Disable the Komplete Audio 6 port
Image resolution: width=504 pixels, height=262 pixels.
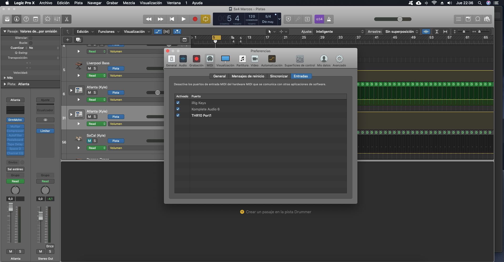click(178, 109)
